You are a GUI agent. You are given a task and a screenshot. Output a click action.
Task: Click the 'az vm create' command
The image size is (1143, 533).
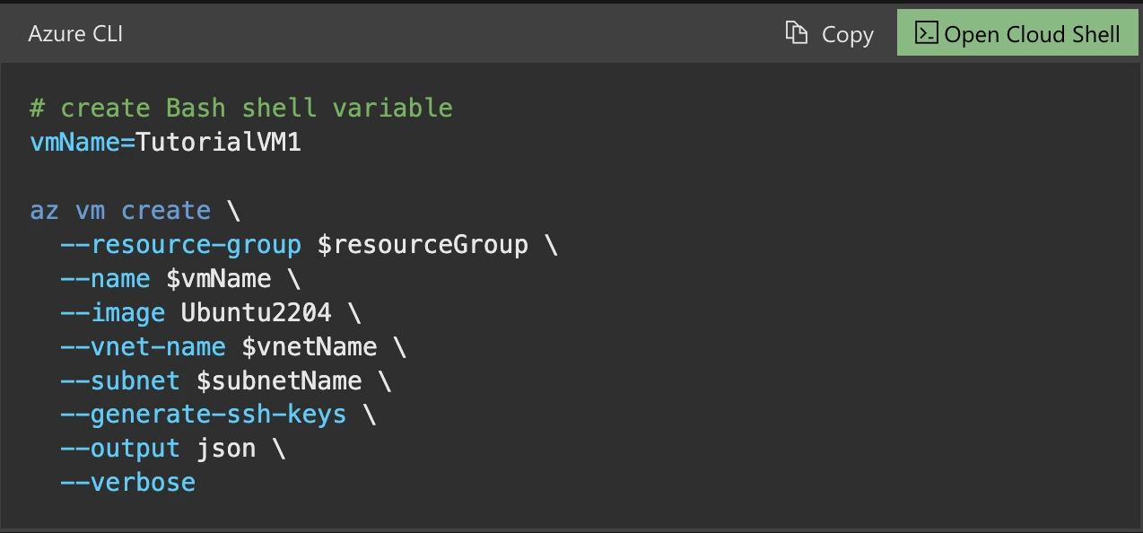[120, 211]
